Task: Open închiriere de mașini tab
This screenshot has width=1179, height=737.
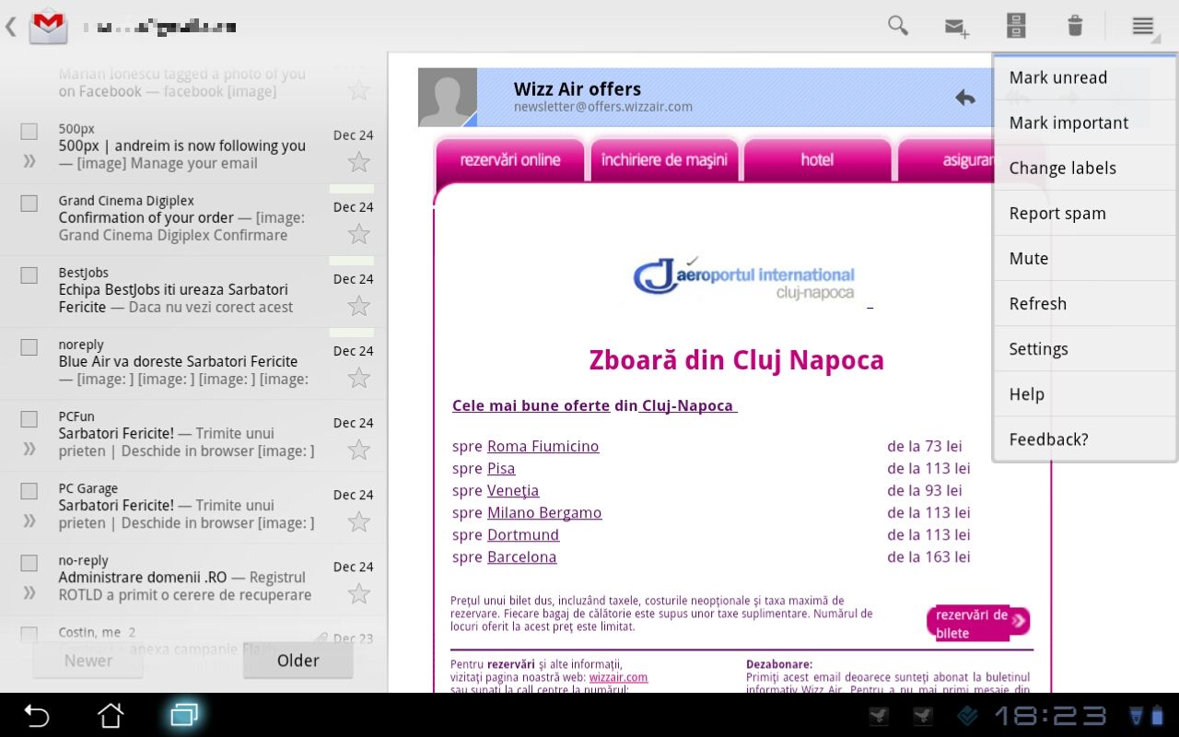Action: [x=664, y=159]
